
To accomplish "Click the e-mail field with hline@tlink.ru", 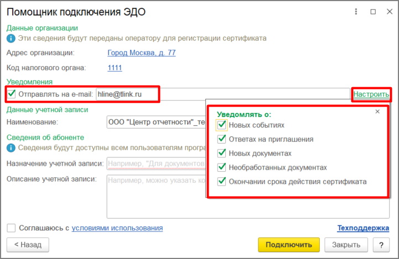I will click(223, 94).
